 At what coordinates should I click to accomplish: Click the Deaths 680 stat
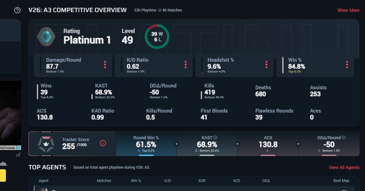[x=263, y=91]
